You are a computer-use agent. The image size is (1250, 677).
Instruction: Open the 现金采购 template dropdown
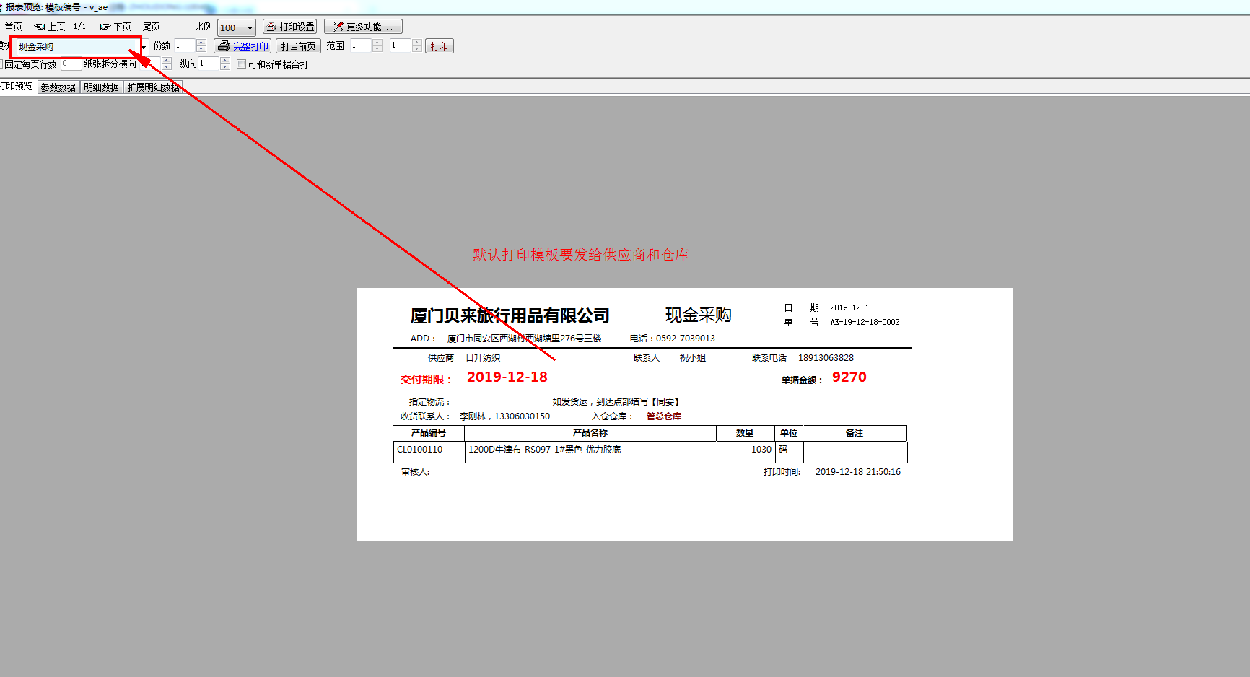click(144, 47)
